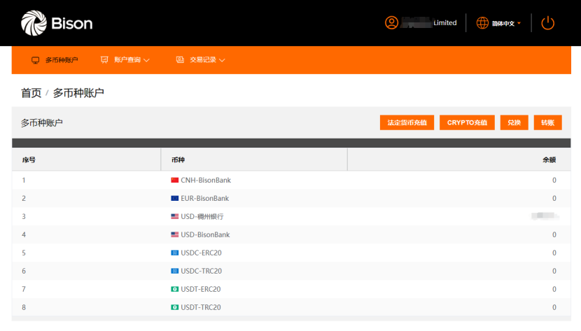581x331 pixels.
Task: Click the CRYPTO充值 button
Action: [468, 122]
